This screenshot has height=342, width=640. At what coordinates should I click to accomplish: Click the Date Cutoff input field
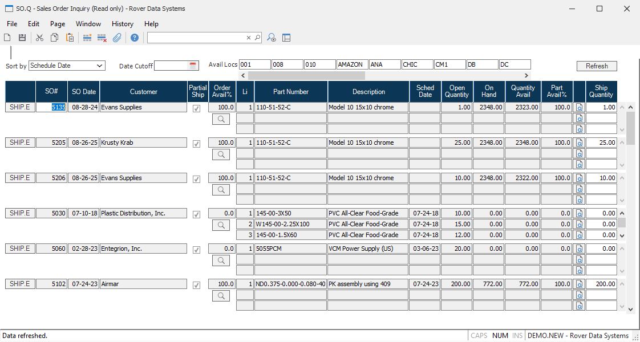(171, 66)
